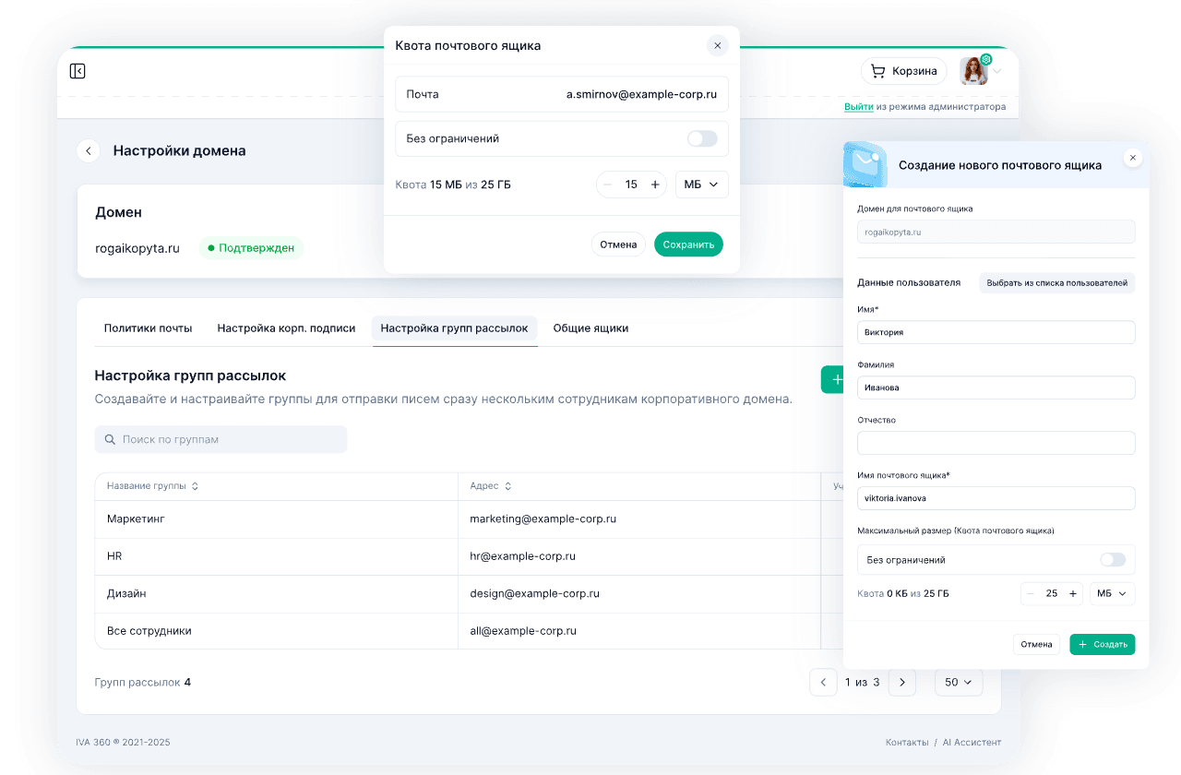Decrease quota minus in new mailbox panel
1181x775 pixels.
pos(1031,593)
